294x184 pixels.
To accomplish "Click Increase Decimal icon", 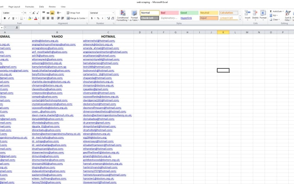I will [109, 18].
